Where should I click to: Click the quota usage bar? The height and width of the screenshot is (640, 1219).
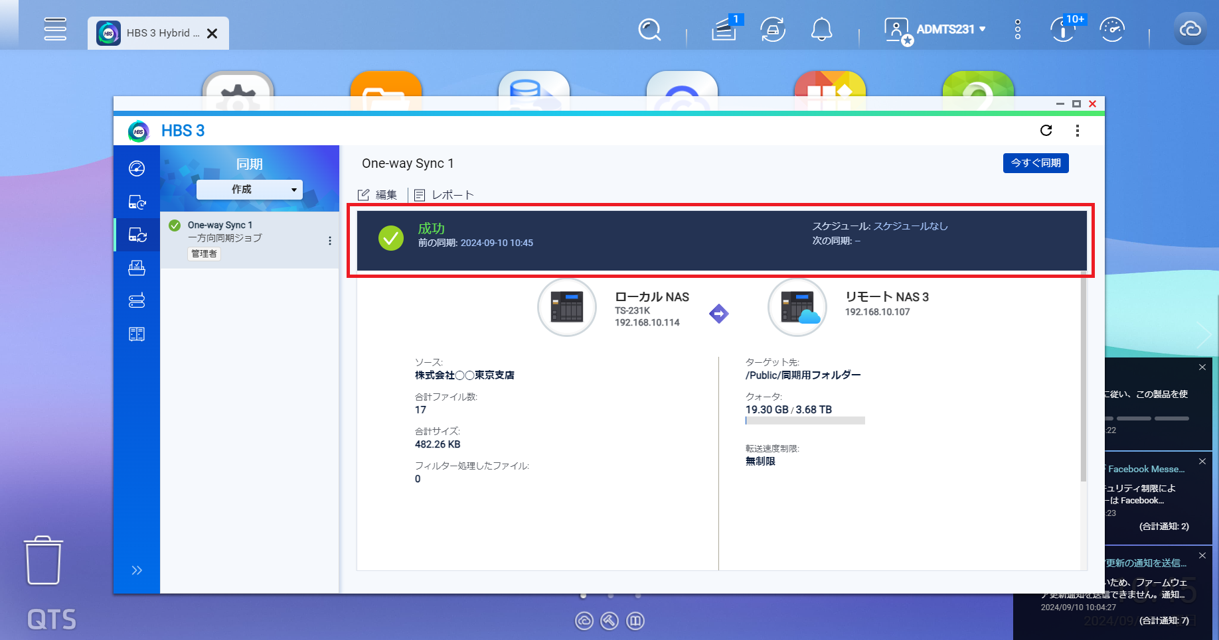[x=805, y=420]
